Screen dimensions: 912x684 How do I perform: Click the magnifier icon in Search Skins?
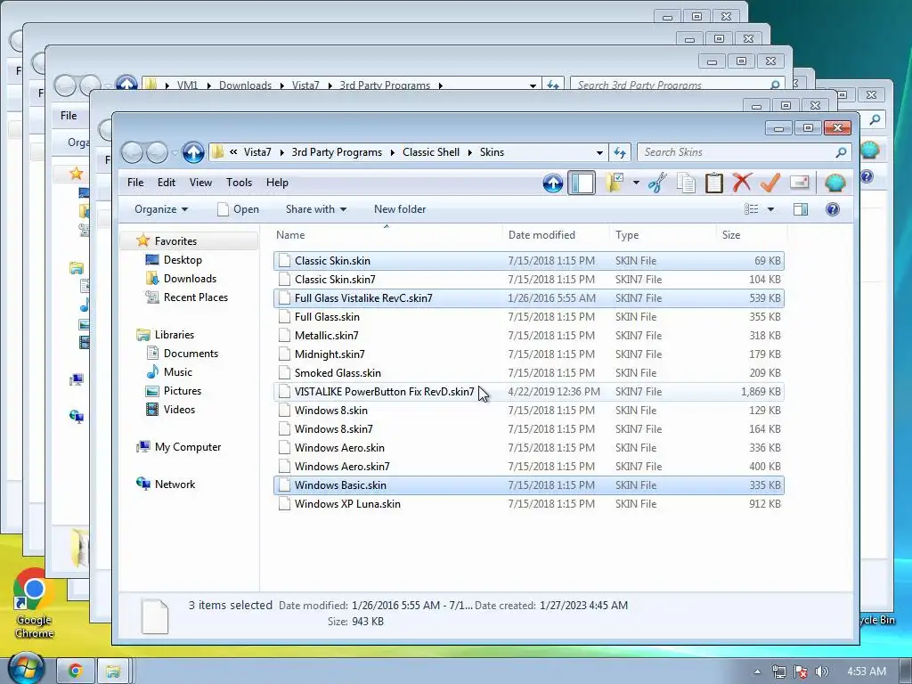point(841,152)
